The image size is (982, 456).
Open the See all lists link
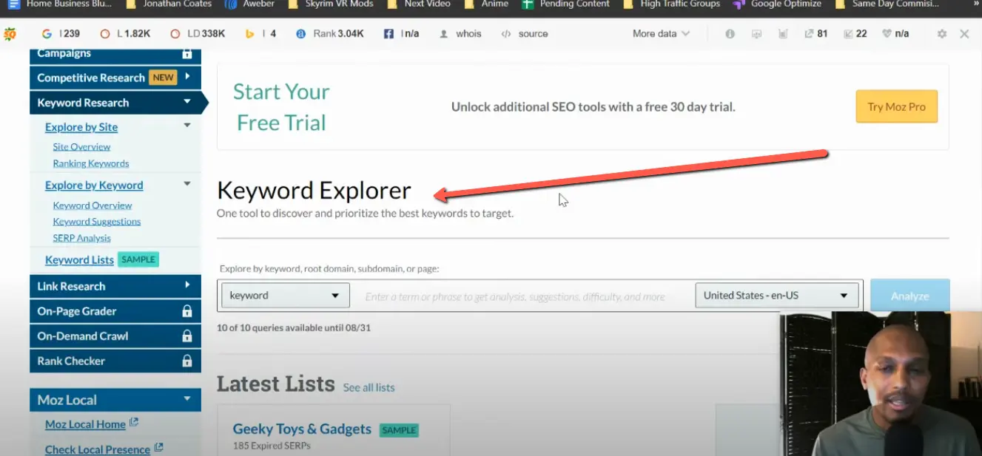pyautogui.click(x=369, y=387)
